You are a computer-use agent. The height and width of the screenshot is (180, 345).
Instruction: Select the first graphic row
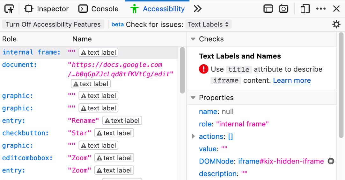[89, 96]
